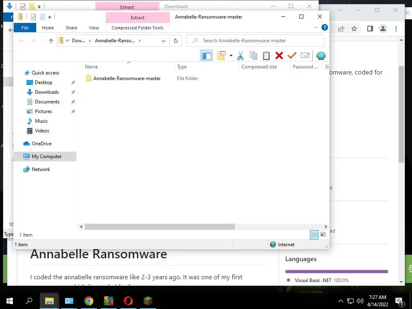This screenshot has width=412, height=309.
Task: Toggle the Chrome side panel icon
Action: (370, 29)
